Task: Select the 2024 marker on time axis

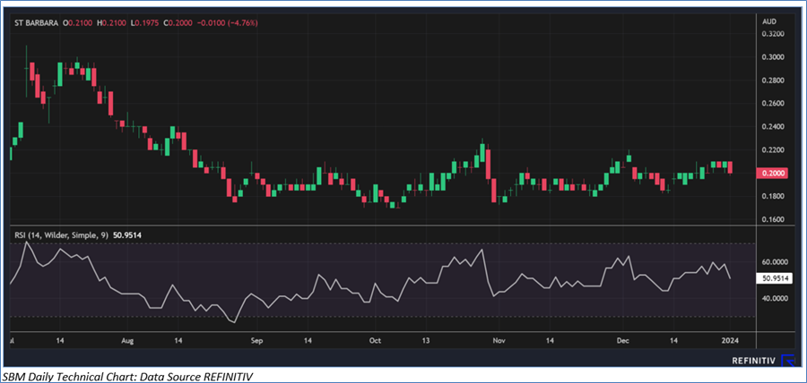Action: (732, 341)
